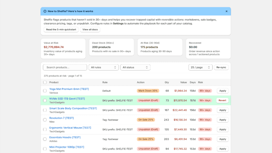Image resolution: width=272 pixels, height=153 pixels.
Task: Check the NVMe SSD 1TB Gen4 row
Action: coord(45,100)
